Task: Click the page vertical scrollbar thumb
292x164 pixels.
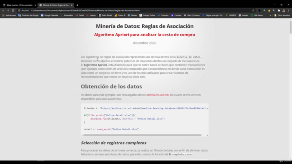Action: point(291,27)
